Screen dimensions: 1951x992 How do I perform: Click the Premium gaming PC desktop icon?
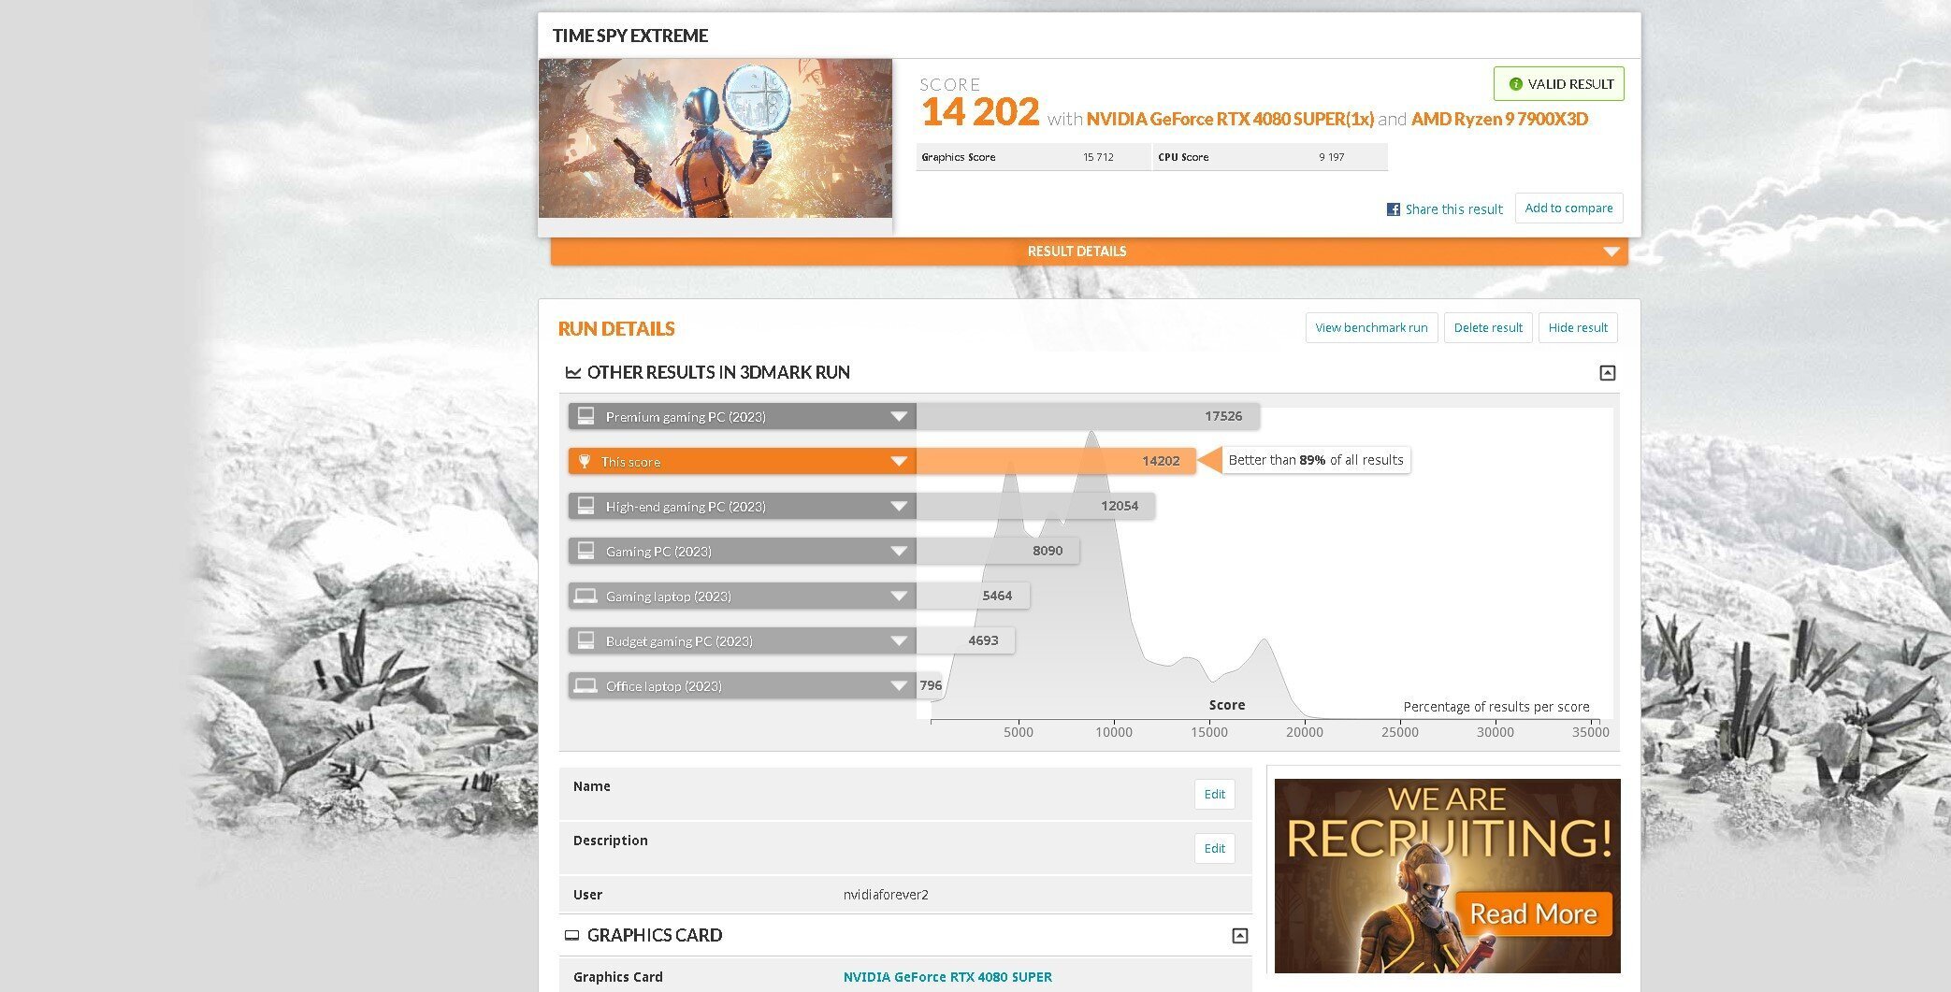click(585, 416)
